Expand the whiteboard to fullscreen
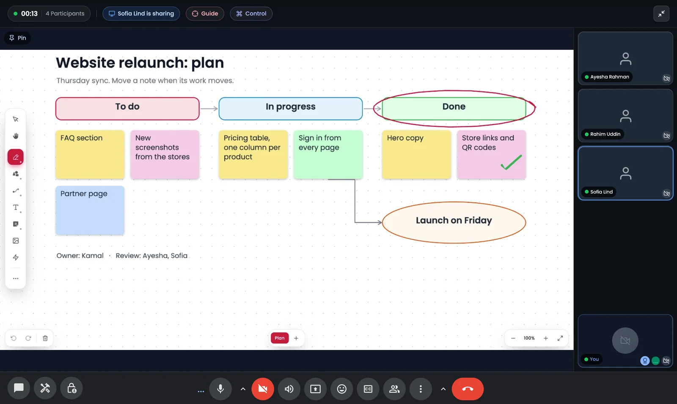Viewport: 677px width, 404px height. tap(560, 338)
